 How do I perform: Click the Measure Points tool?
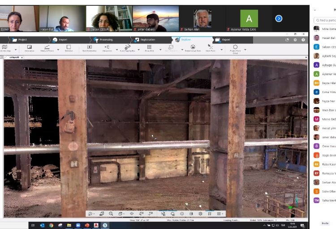coord(47,47)
